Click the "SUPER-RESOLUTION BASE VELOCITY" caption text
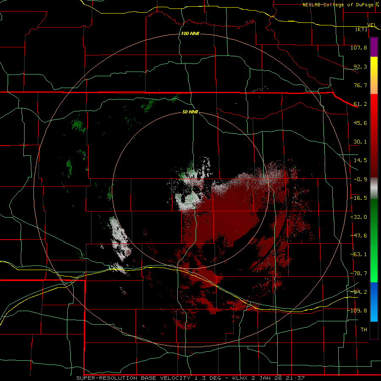Viewport: 381px width, 381px height. [x=133, y=378]
